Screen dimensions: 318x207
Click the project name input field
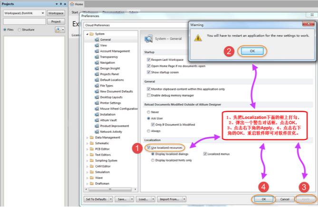coord(25,21)
